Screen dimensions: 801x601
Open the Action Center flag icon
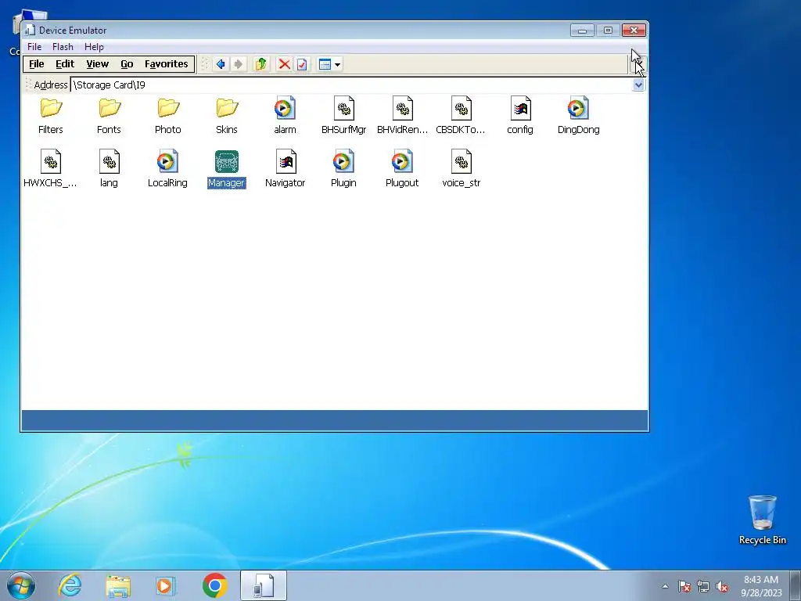click(684, 586)
